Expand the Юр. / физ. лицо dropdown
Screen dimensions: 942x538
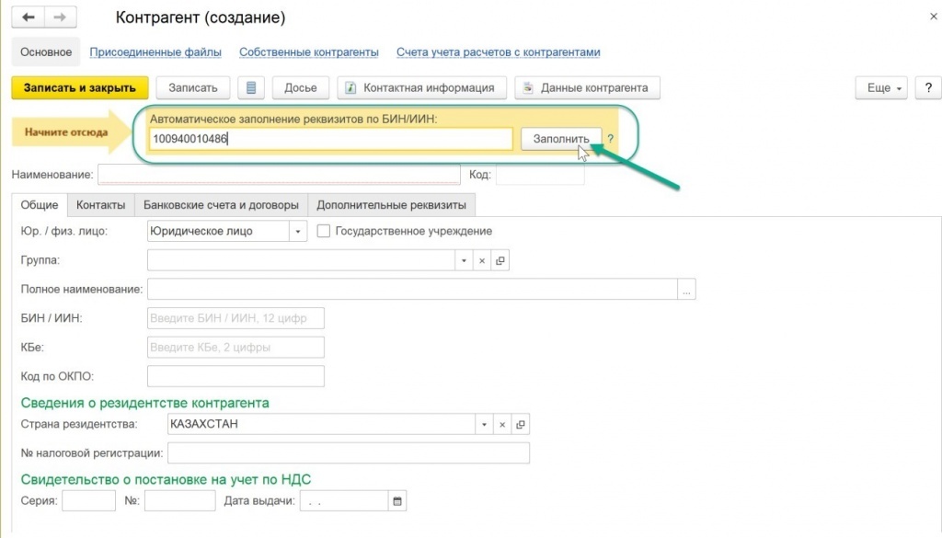tap(298, 231)
